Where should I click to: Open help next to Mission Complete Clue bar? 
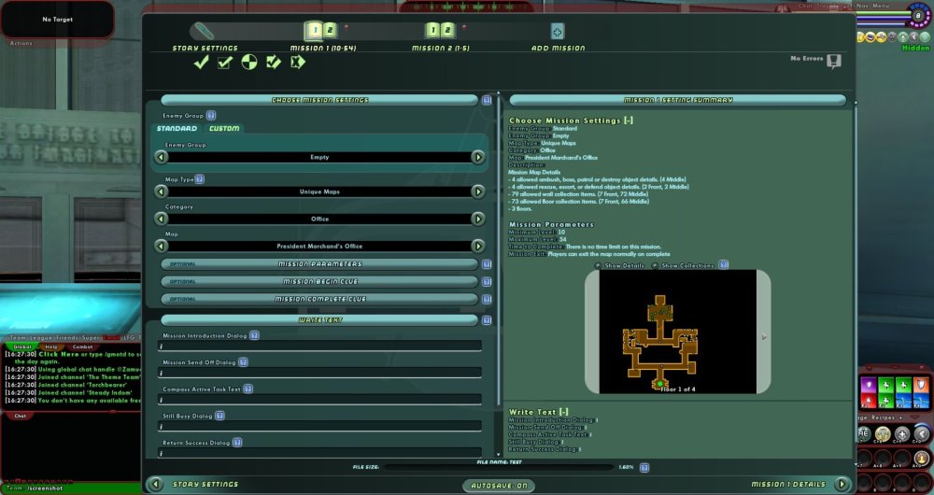click(x=487, y=299)
